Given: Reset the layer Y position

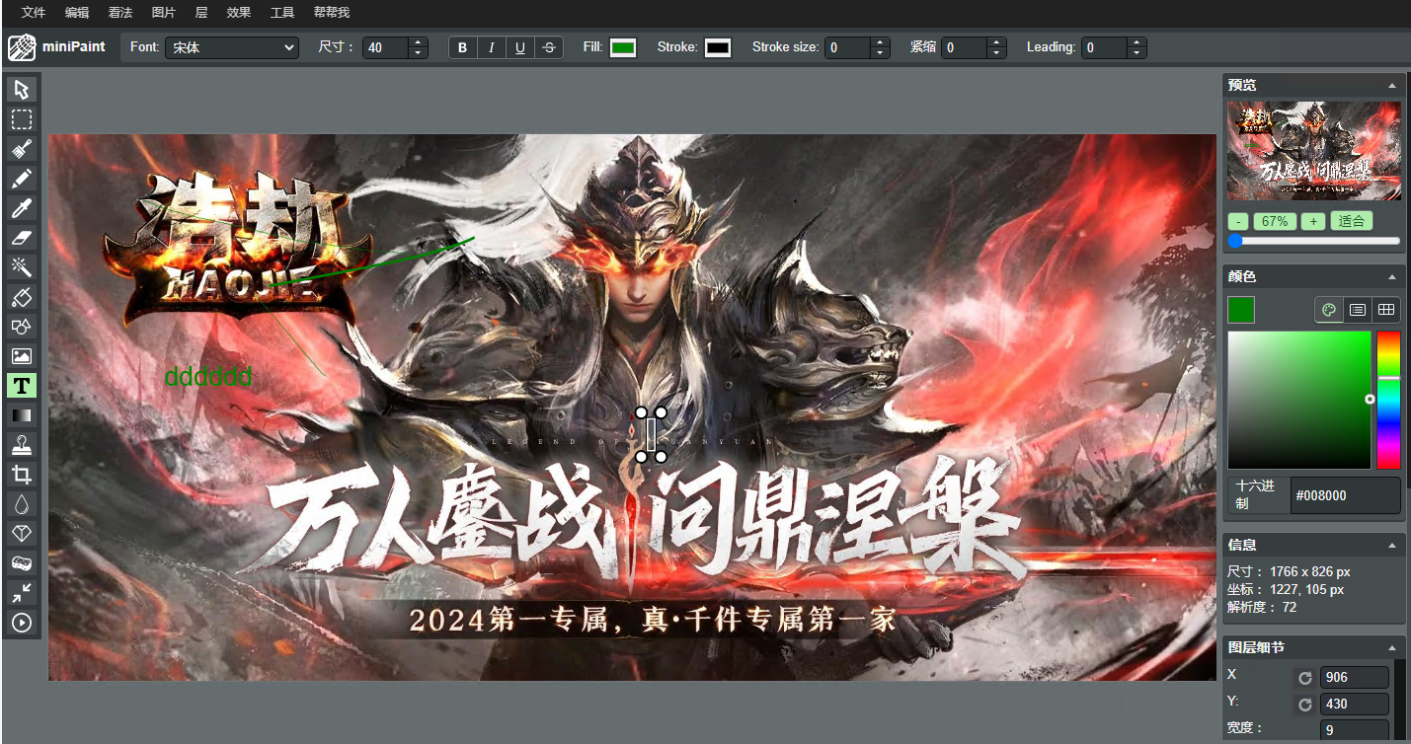Looking at the screenshot, I should click(x=1304, y=705).
